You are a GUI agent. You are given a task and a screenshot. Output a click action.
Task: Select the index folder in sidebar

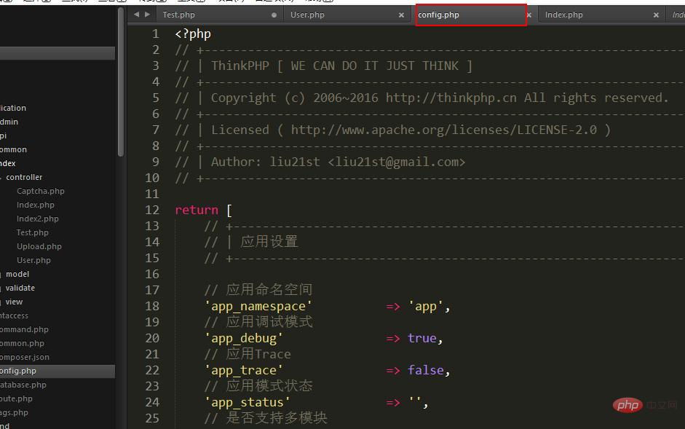[x=8, y=164]
